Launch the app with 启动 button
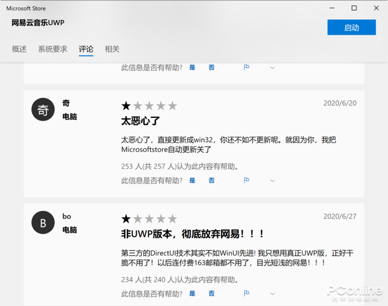The height and width of the screenshot is (306, 388). (351, 27)
